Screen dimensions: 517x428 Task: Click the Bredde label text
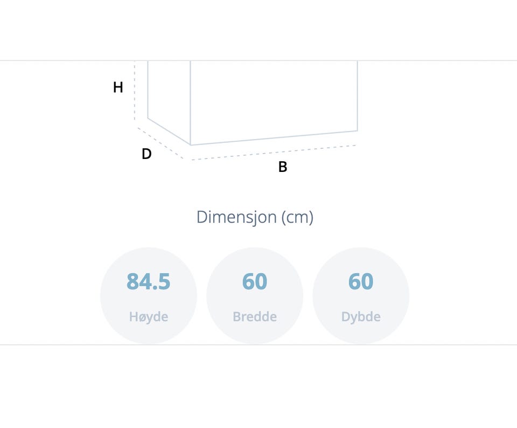255,317
